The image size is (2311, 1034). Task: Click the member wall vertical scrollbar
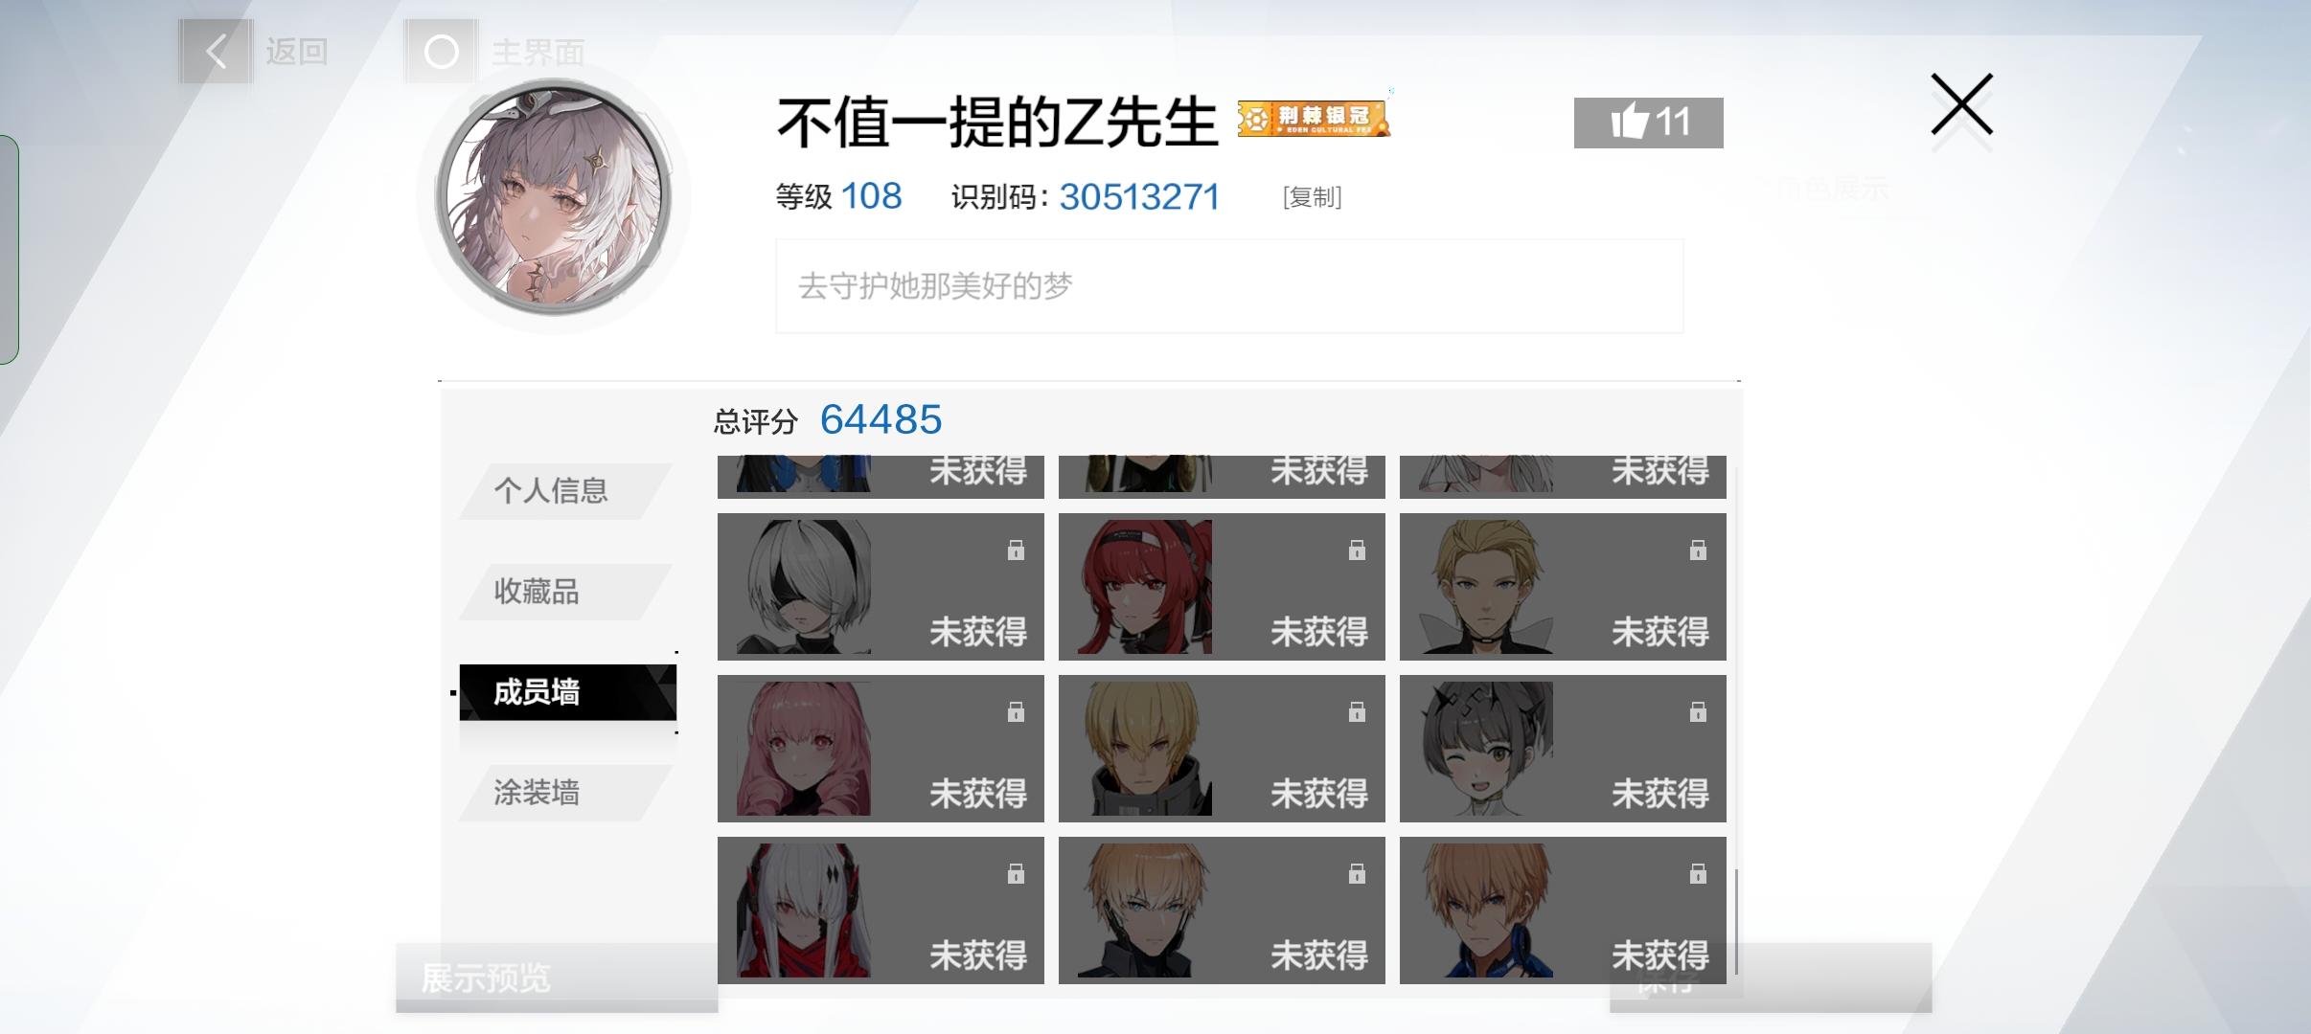(x=1736, y=921)
